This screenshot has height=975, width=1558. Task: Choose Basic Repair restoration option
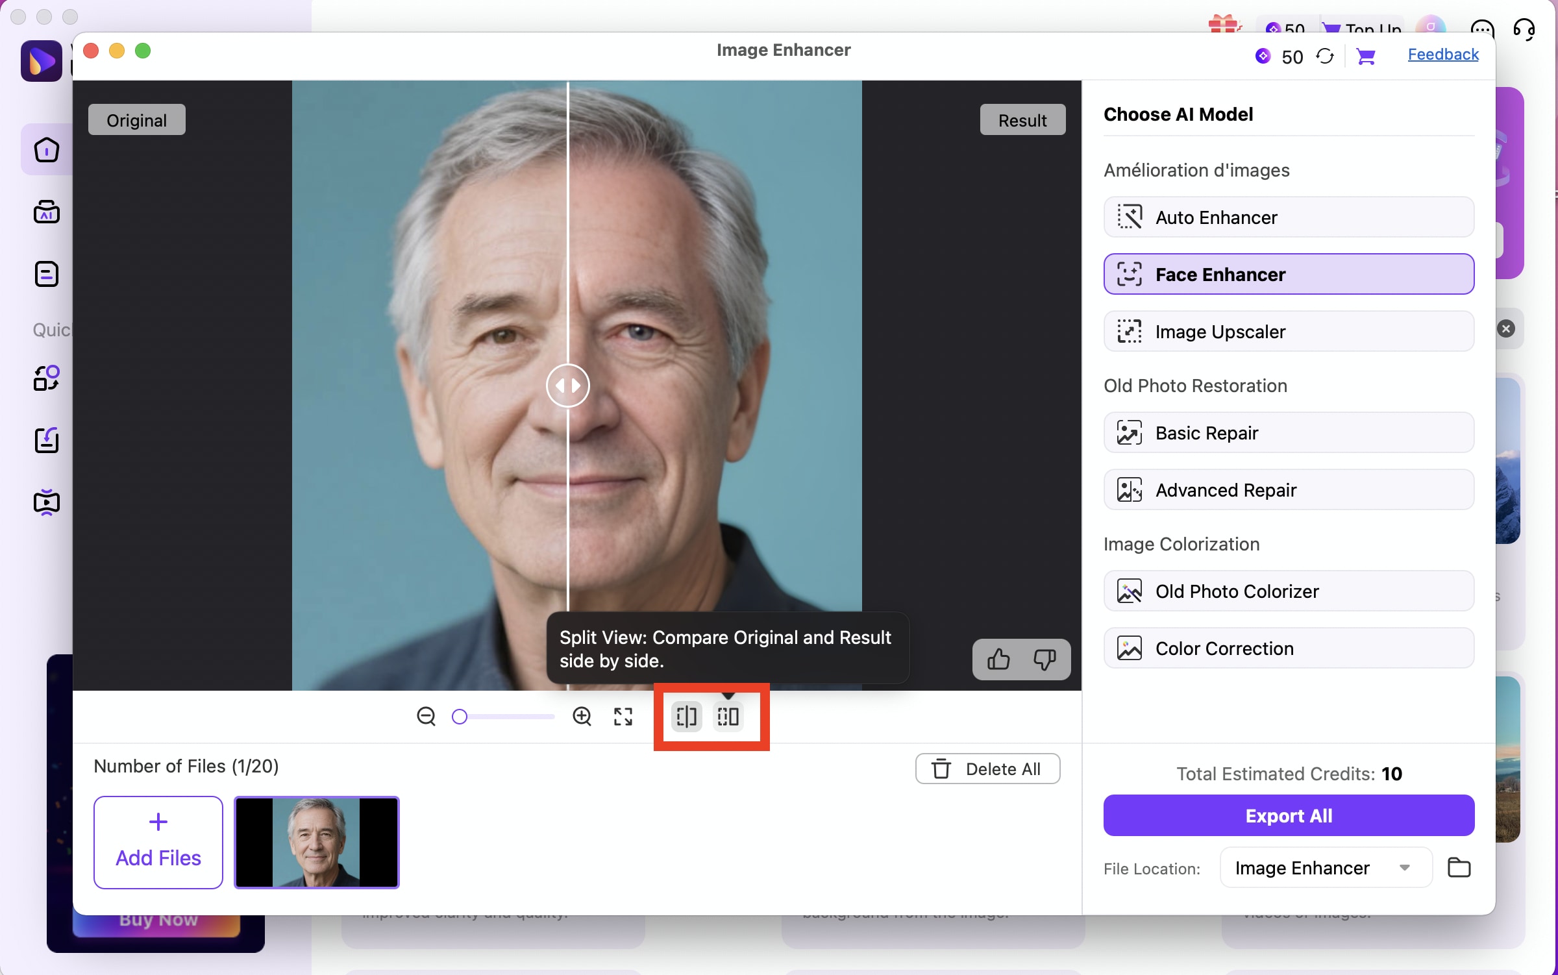1289,433
